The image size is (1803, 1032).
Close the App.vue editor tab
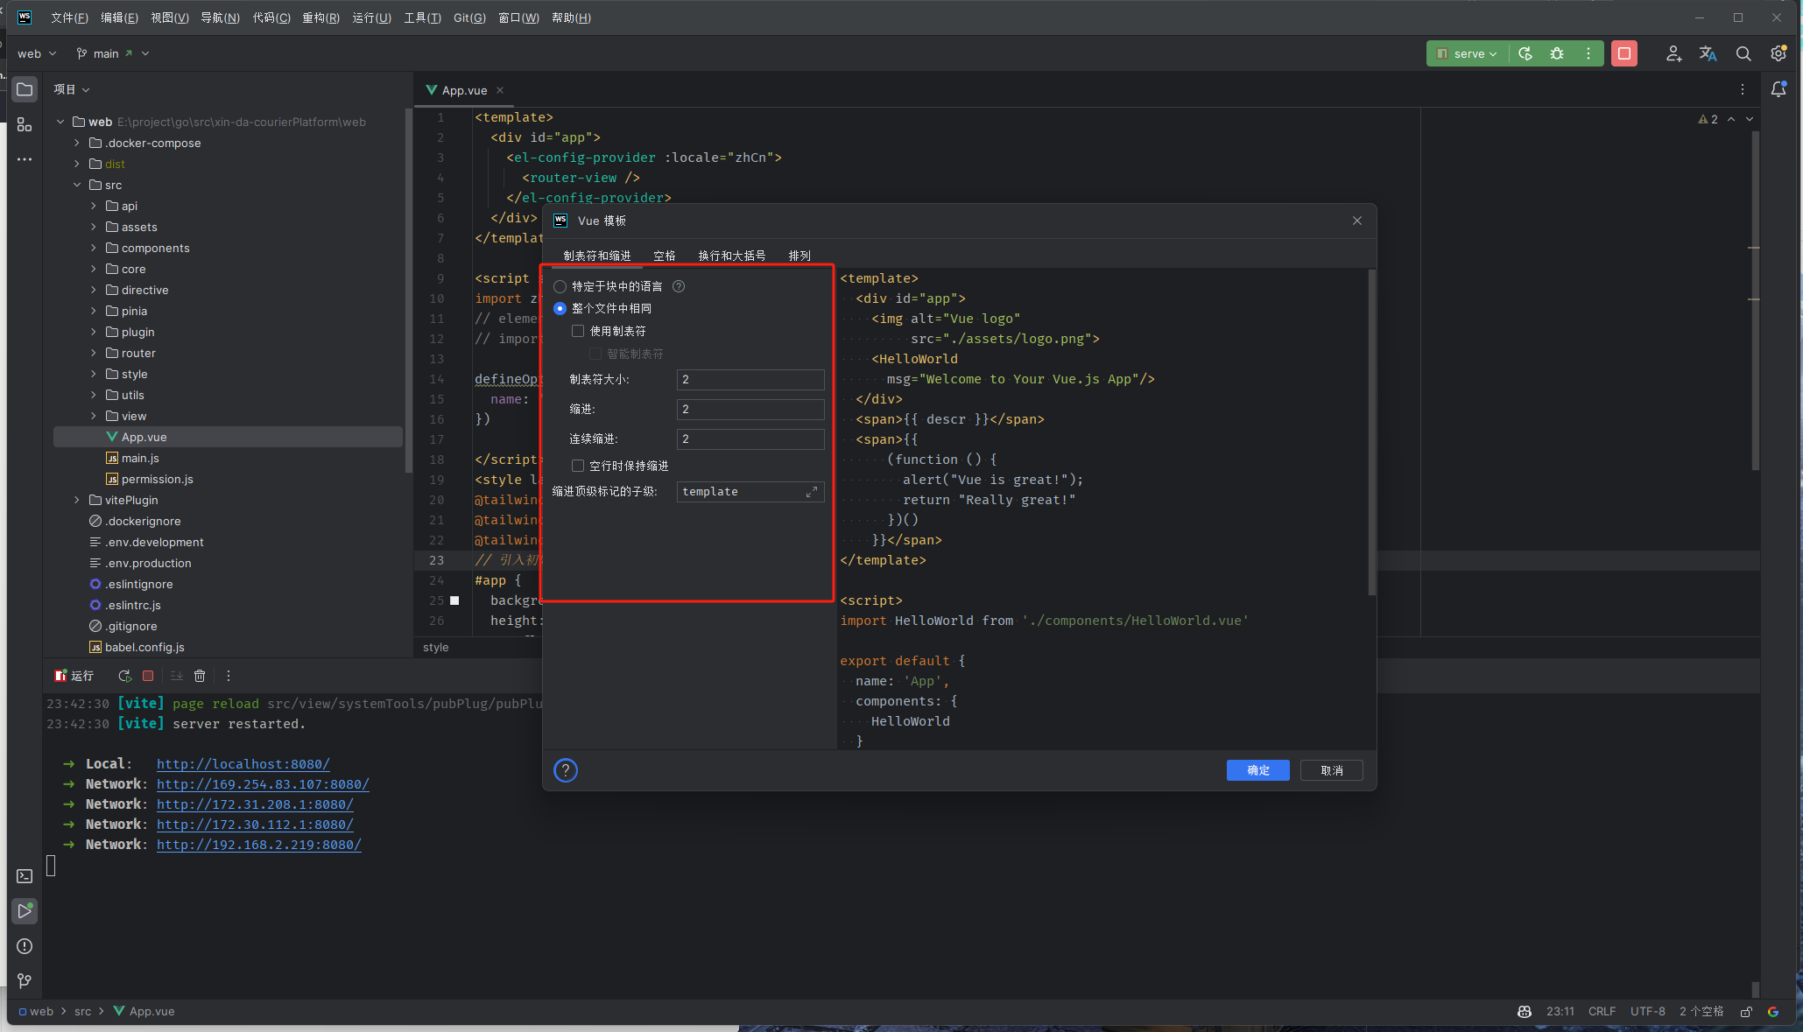500,90
